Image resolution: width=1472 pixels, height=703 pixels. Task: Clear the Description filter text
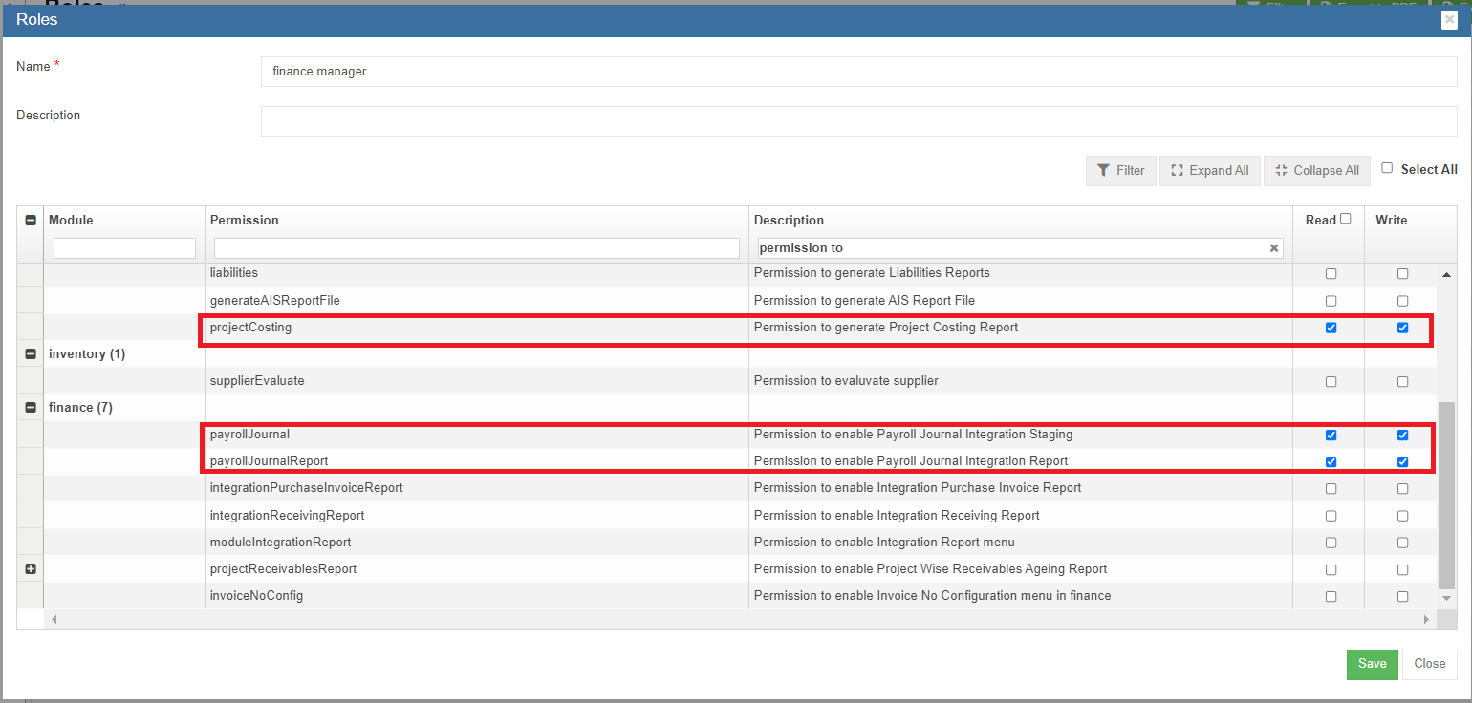point(1273,248)
